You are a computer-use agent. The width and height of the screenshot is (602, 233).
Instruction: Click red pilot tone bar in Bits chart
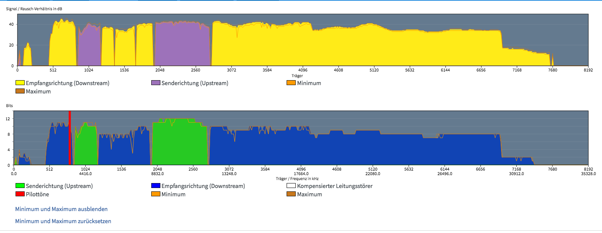(x=70, y=138)
